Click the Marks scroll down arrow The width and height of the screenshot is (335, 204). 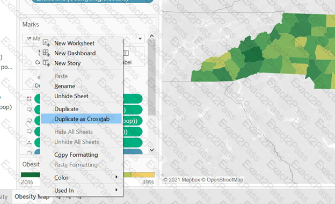(152, 150)
